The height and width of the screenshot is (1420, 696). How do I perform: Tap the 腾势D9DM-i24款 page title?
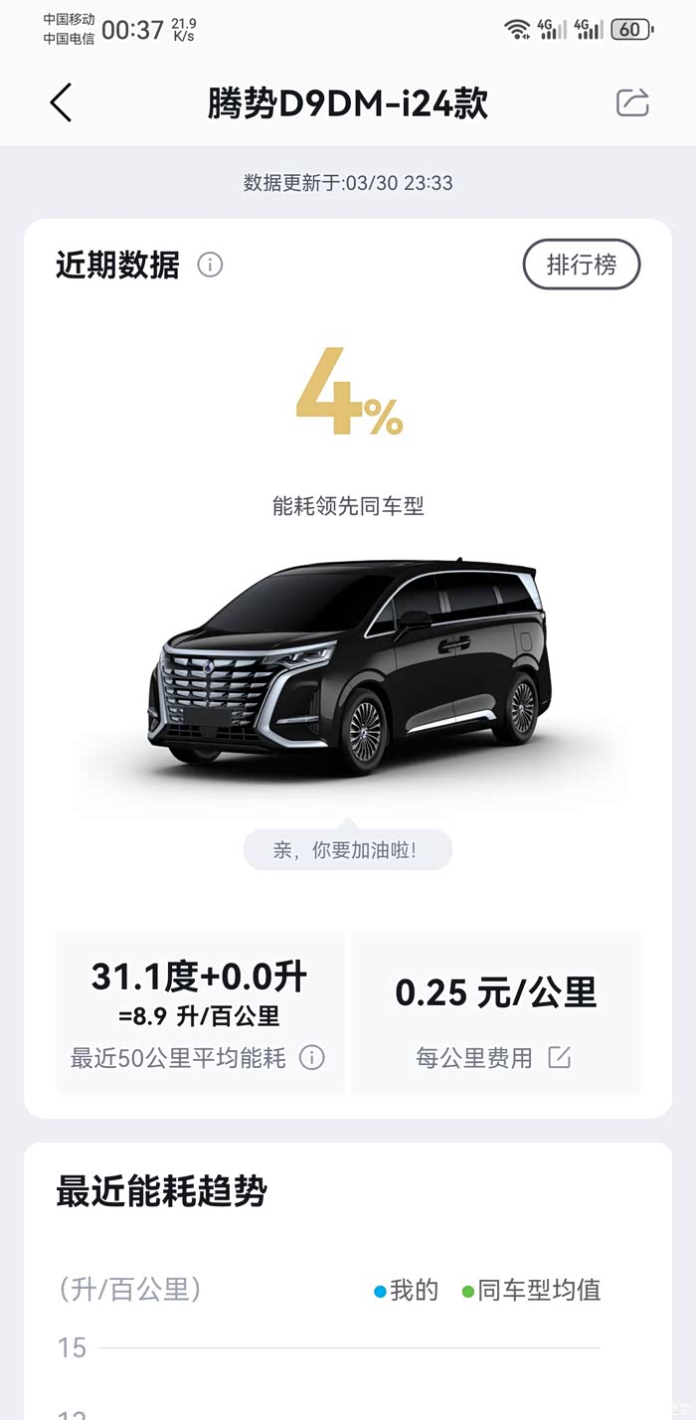pos(348,103)
